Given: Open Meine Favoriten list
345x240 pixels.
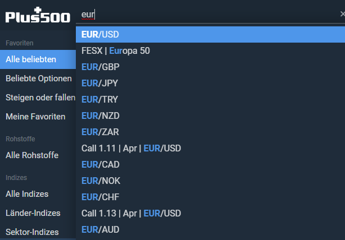Looking at the screenshot, I should click(x=38, y=117).
